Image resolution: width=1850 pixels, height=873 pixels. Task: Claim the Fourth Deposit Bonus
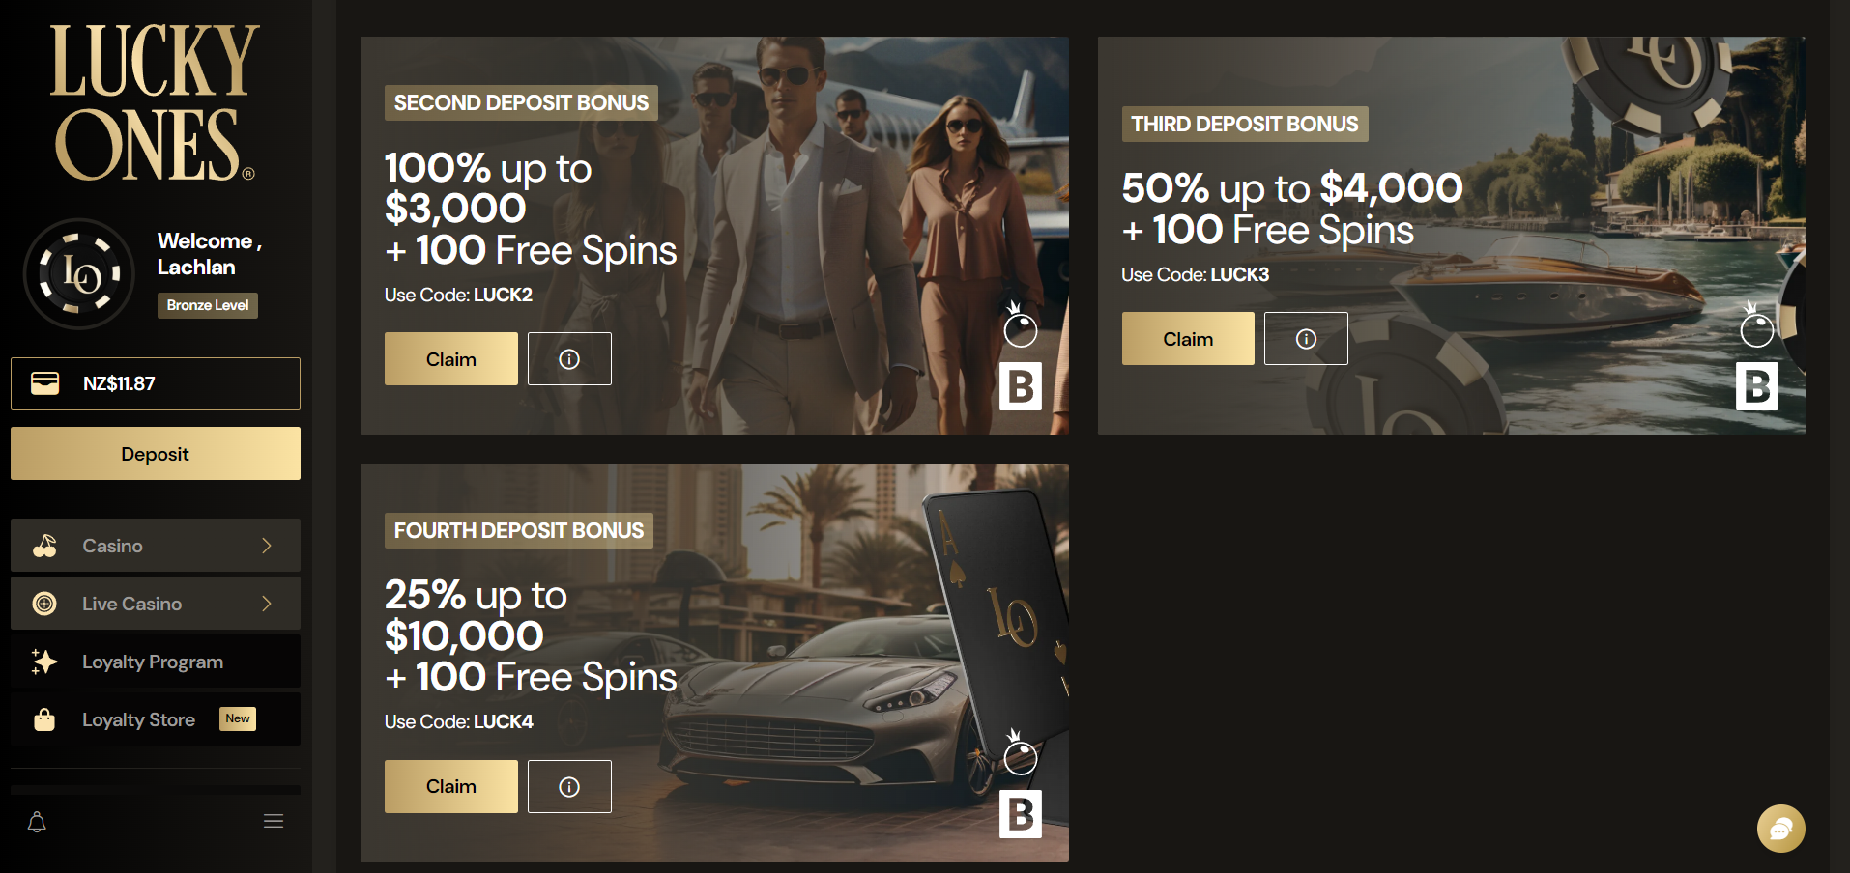pyautogui.click(x=451, y=787)
